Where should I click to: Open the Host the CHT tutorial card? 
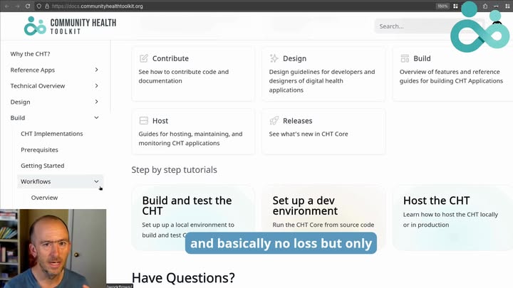[453, 218]
